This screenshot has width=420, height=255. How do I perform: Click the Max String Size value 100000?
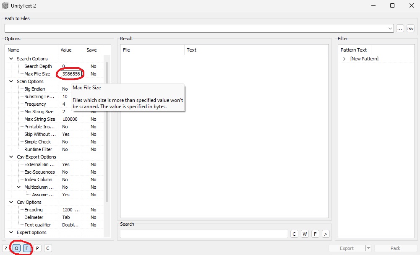pos(70,119)
